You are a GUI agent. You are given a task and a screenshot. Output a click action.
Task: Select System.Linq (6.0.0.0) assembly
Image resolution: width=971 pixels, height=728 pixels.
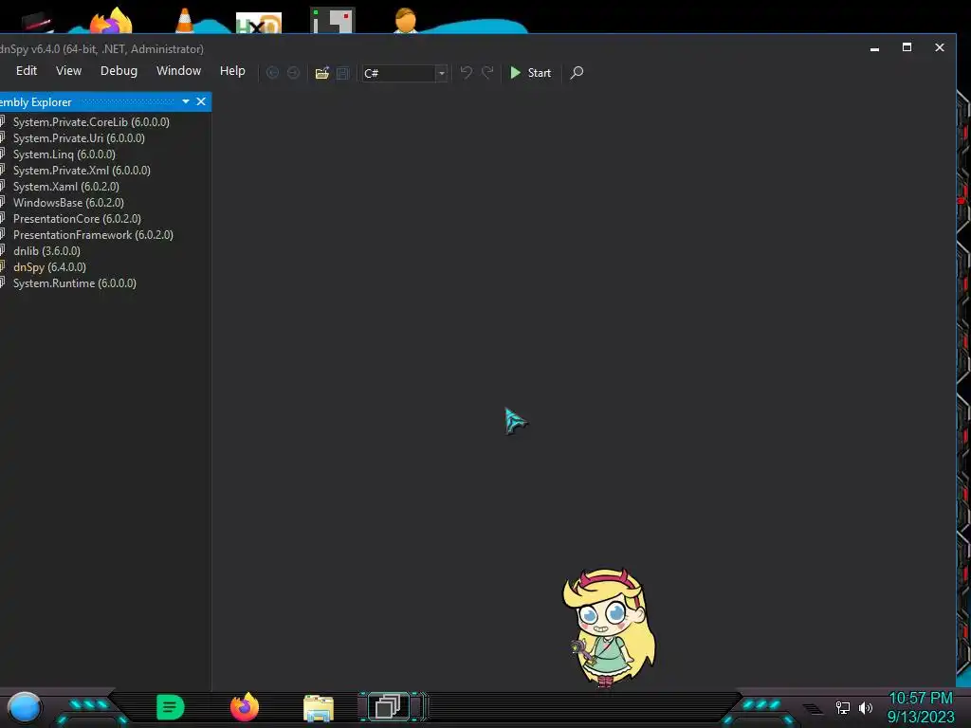pyautogui.click(x=64, y=155)
